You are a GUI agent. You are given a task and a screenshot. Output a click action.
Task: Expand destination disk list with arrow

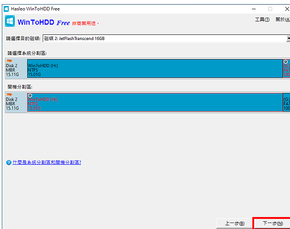pos(288,39)
